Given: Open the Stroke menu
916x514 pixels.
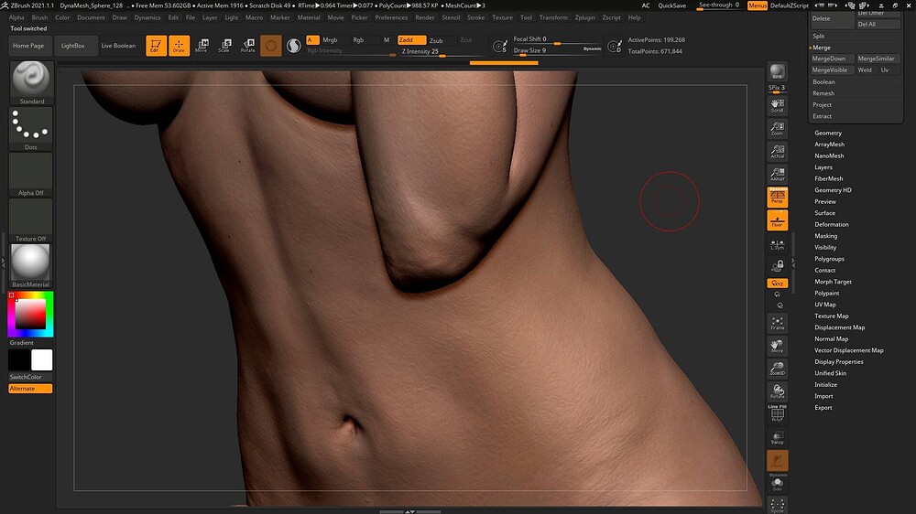Looking at the screenshot, I should pyautogui.click(x=476, y=17).
